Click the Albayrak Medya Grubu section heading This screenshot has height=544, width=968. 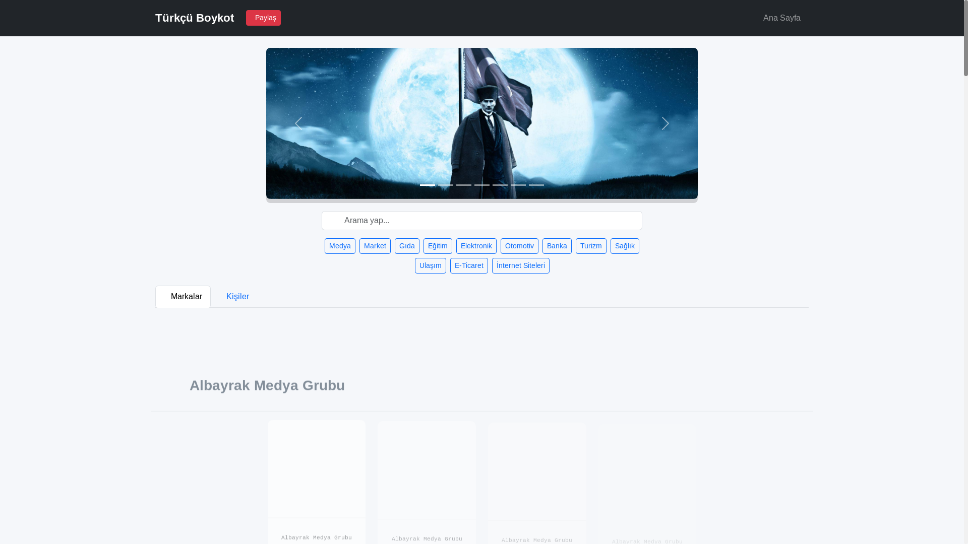267,385
